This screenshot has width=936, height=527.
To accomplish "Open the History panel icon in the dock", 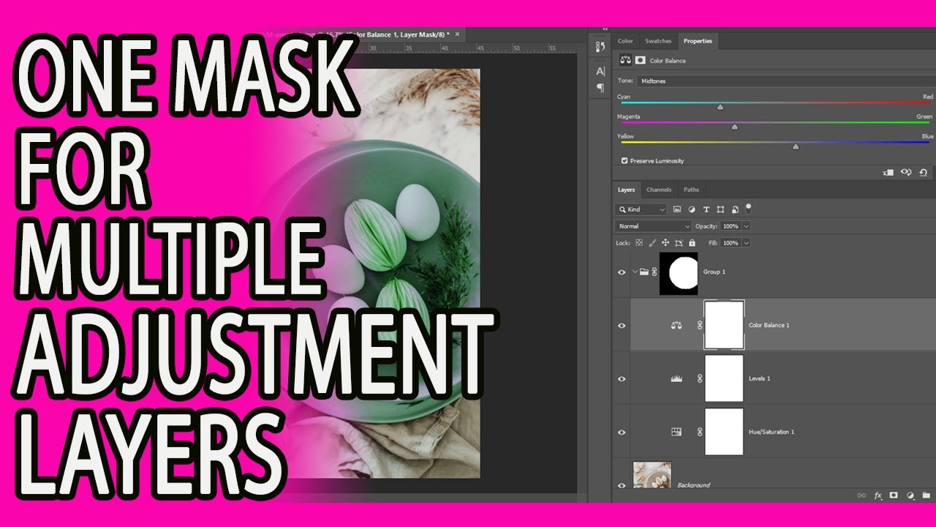I will tap(600, 47).
